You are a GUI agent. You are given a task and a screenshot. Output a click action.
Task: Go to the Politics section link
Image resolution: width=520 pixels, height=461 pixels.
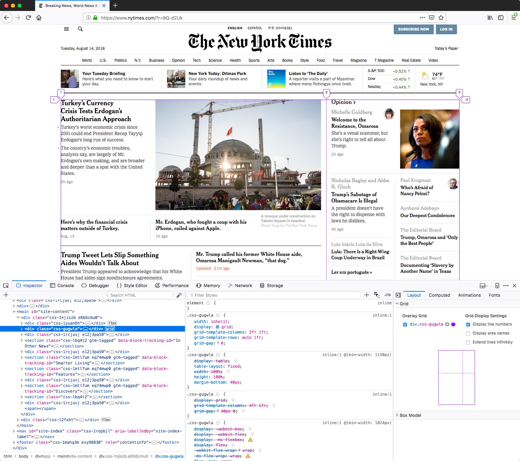click(x=121, y=60)
